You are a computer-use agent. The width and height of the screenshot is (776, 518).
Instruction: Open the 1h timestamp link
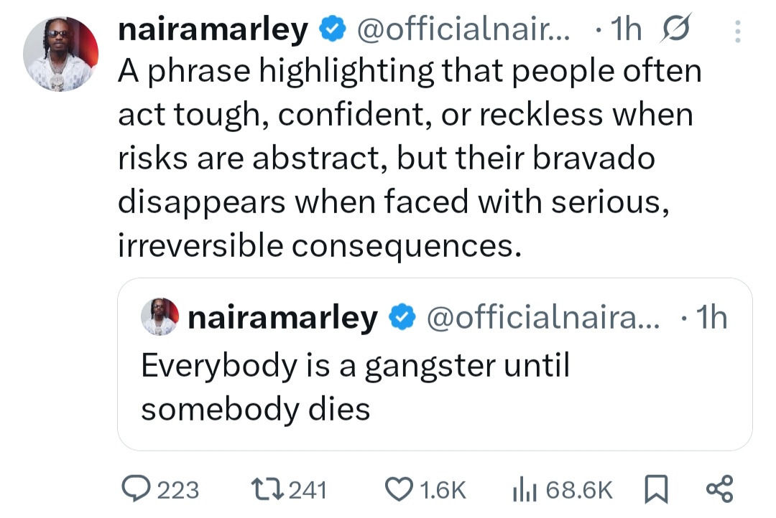pos(627,29)
